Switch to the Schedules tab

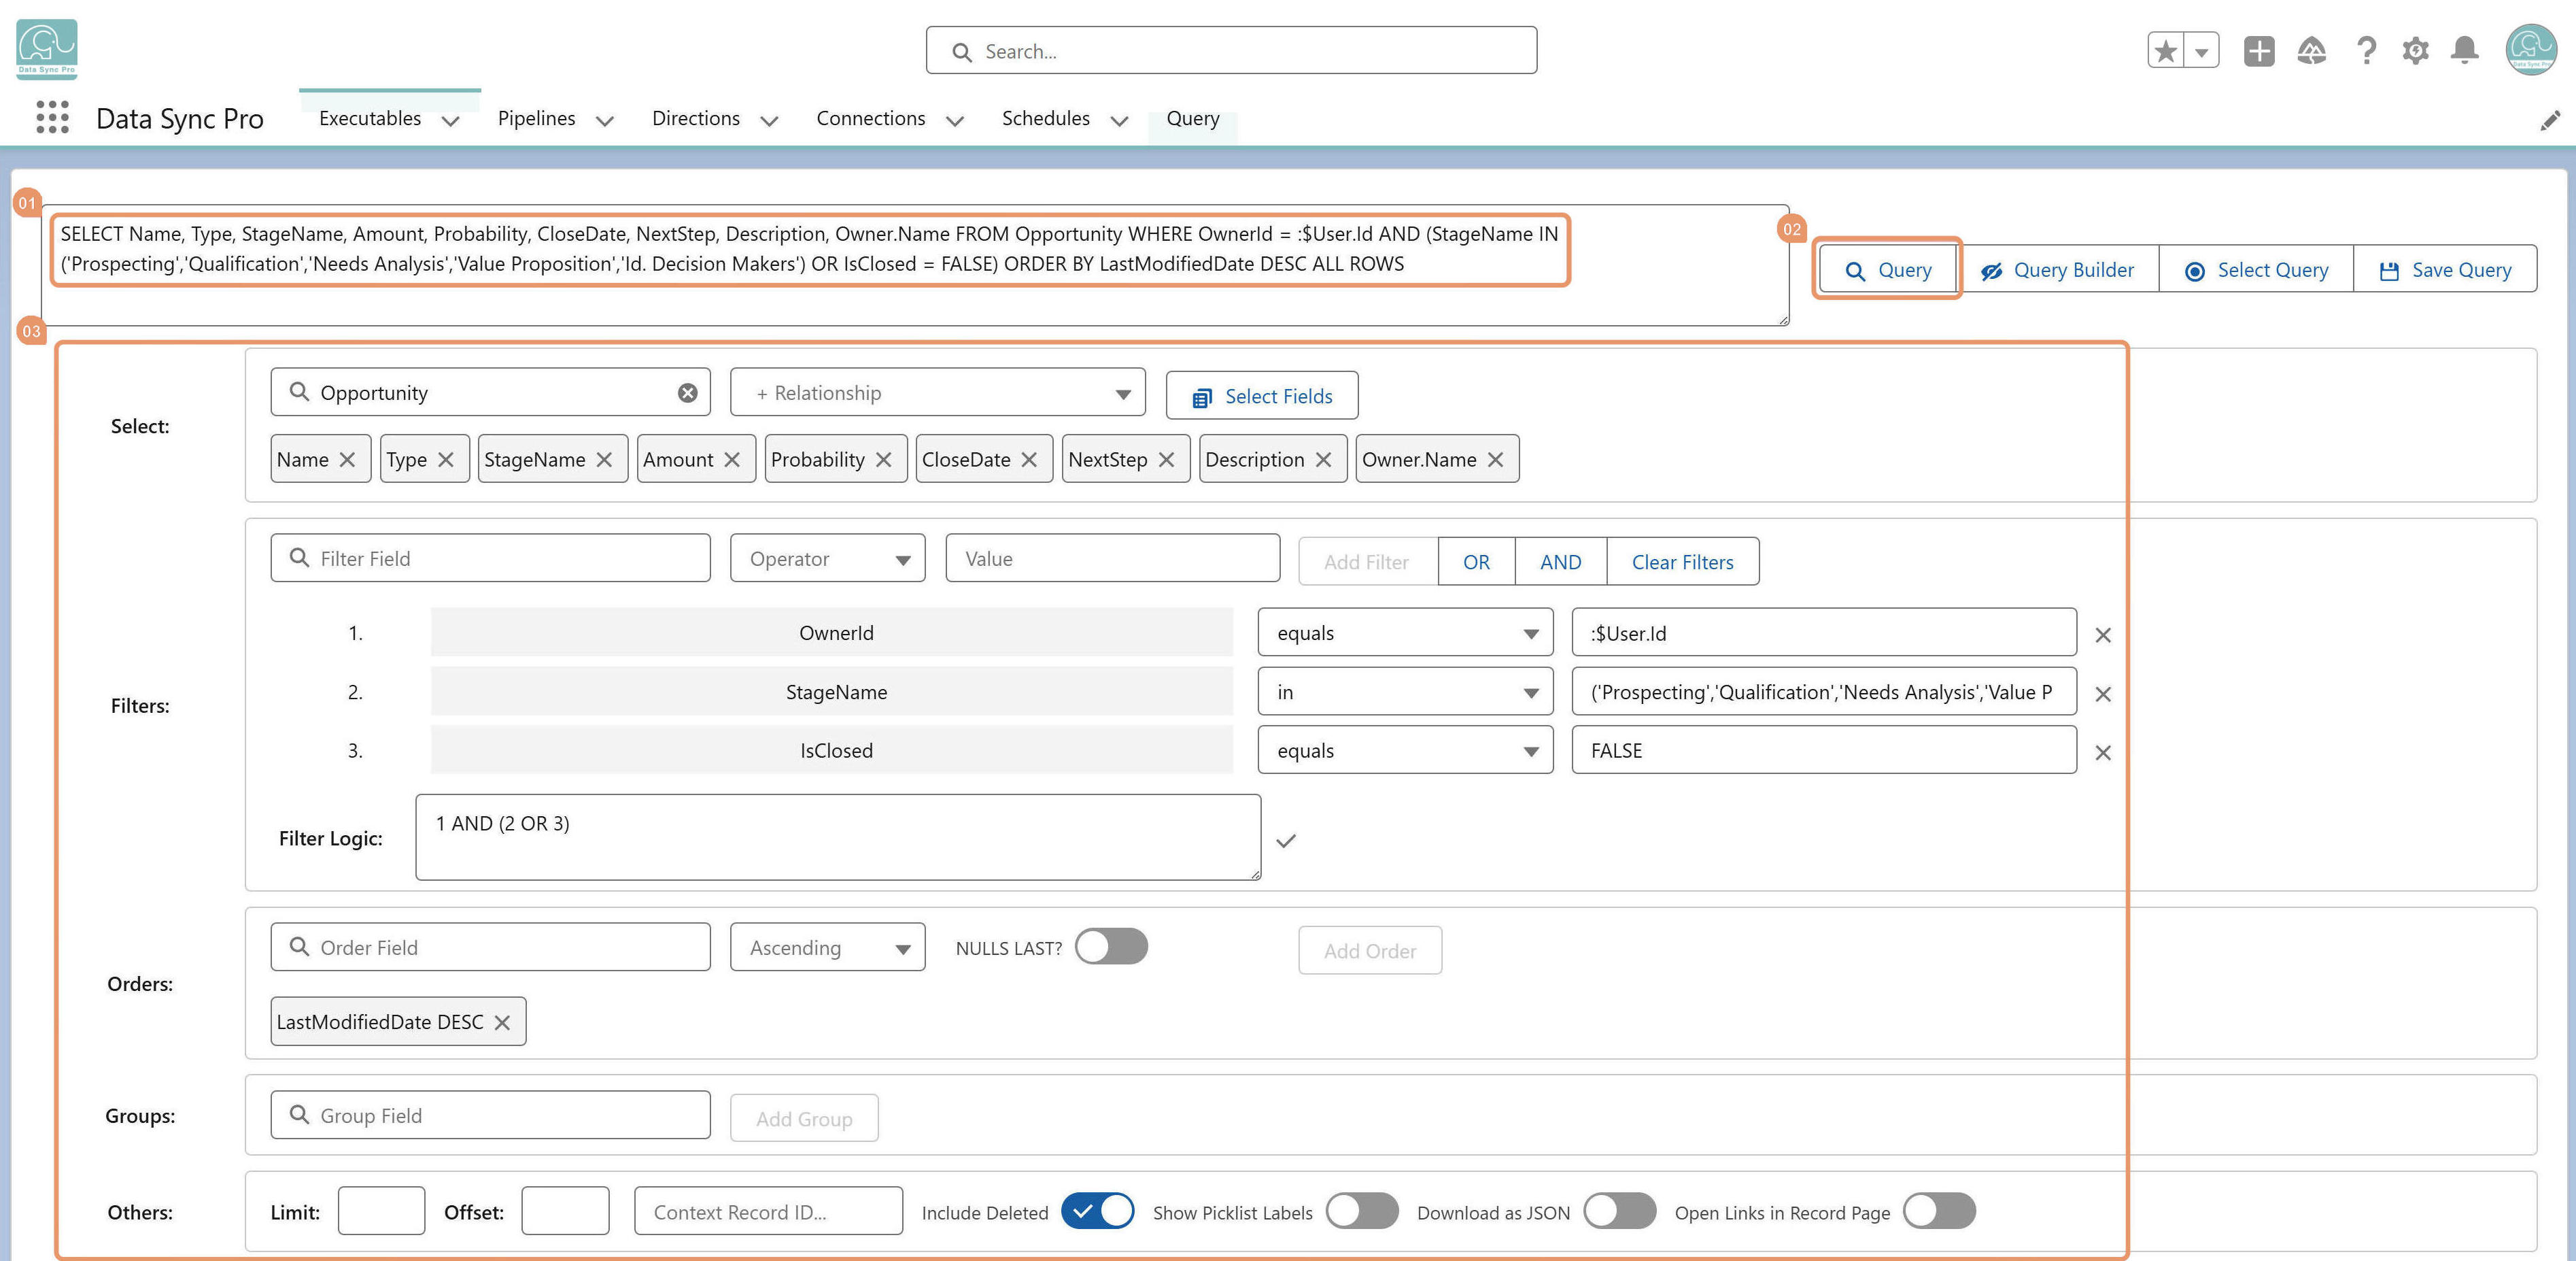point(1046,118)
